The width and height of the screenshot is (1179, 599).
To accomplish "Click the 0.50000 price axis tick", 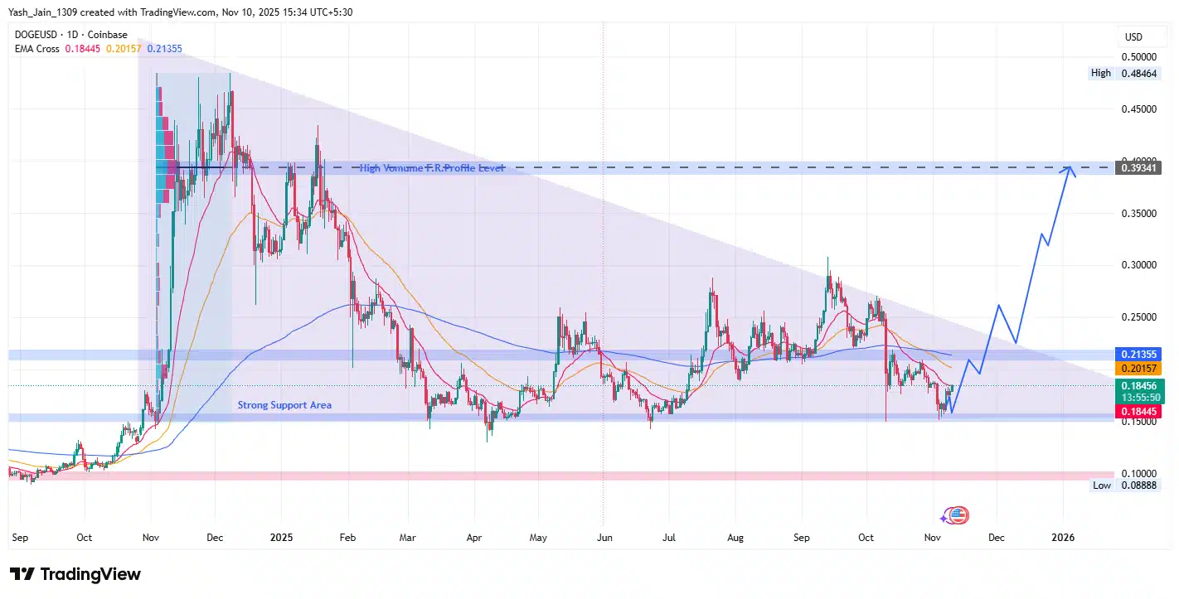I will [x=1138, y=57].
